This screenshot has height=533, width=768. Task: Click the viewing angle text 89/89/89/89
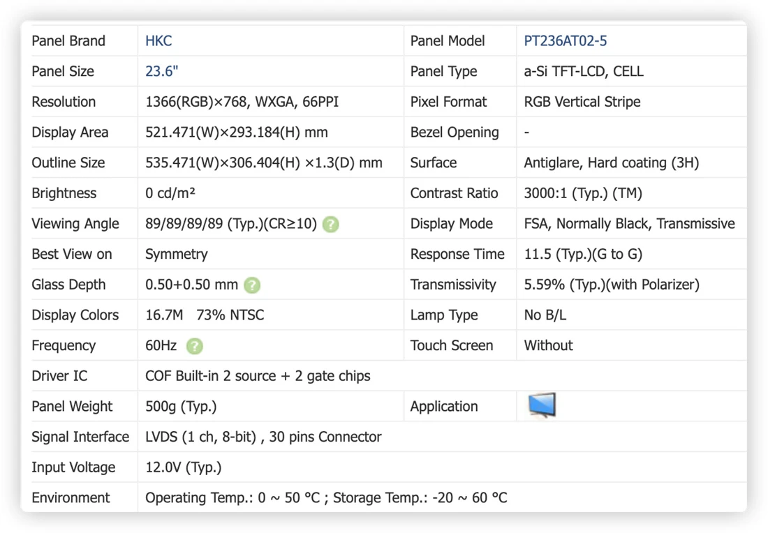coord(184,224)
